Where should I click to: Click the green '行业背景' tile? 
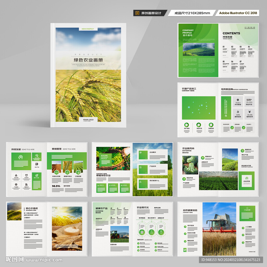247,213
